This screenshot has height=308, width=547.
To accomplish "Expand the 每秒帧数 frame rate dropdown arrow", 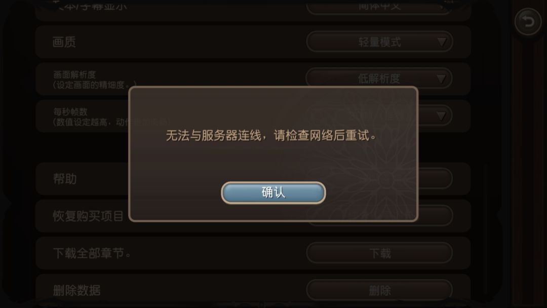I will coord(441,115).
